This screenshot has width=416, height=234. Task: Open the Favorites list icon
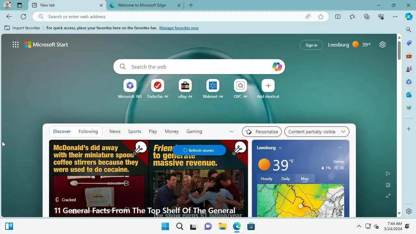pyautogui.click(x=352, y=17)
